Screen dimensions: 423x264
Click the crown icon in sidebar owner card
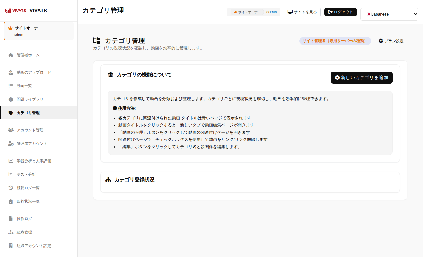click(x=10, y=28)
